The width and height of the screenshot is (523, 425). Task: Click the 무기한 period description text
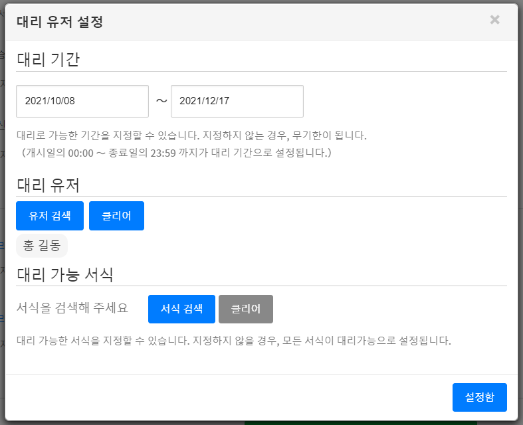coord(191,135)
